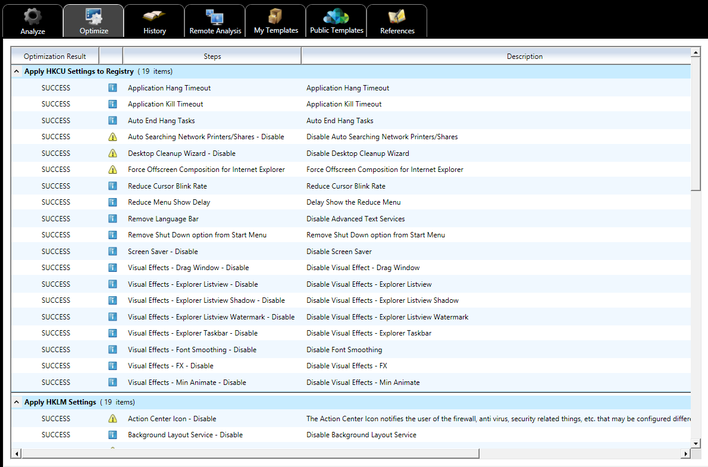Sort by Optimization Result column header

pos(55,57)
